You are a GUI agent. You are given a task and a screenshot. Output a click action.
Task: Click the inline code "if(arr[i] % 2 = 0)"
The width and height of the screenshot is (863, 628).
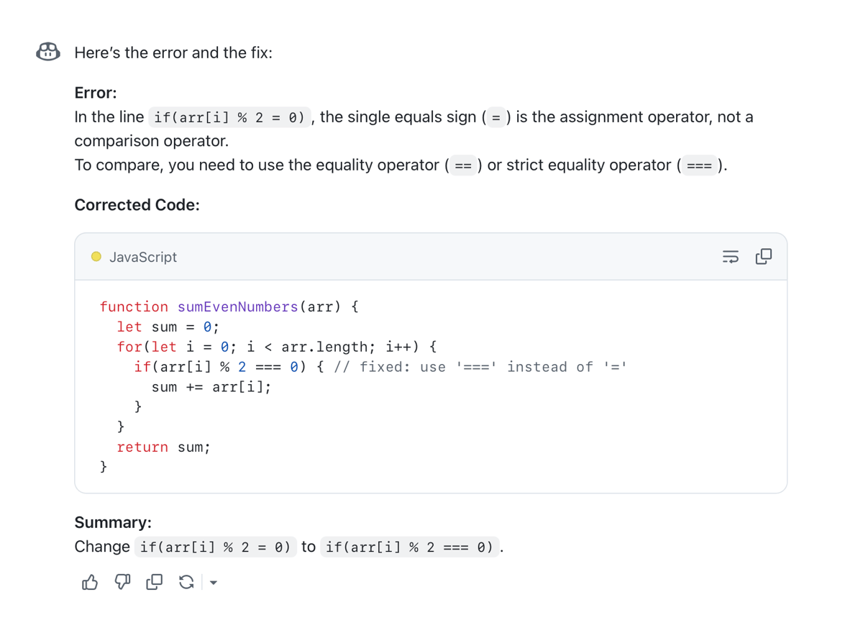pos(230,117)
